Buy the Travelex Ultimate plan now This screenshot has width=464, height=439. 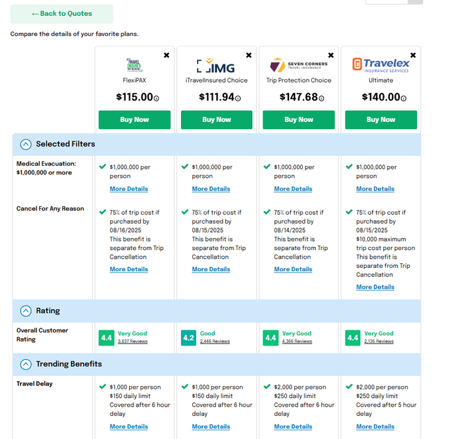[381, 120]
